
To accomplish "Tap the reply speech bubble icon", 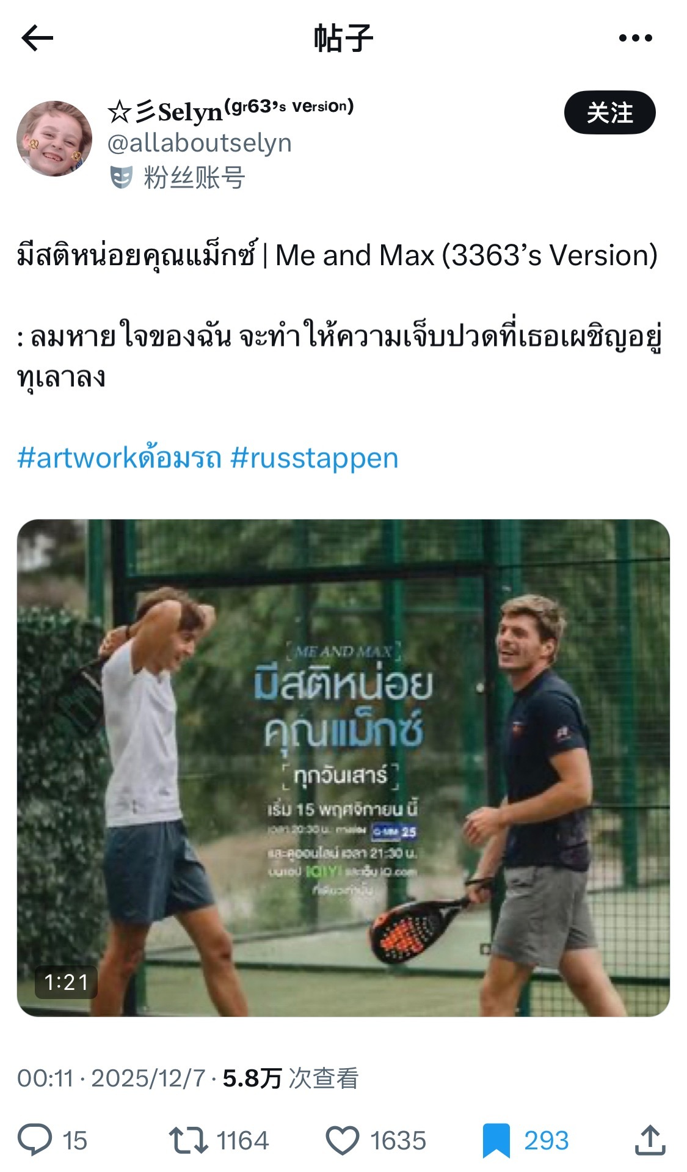I will pyautogui.click(x=35, y=1140).
